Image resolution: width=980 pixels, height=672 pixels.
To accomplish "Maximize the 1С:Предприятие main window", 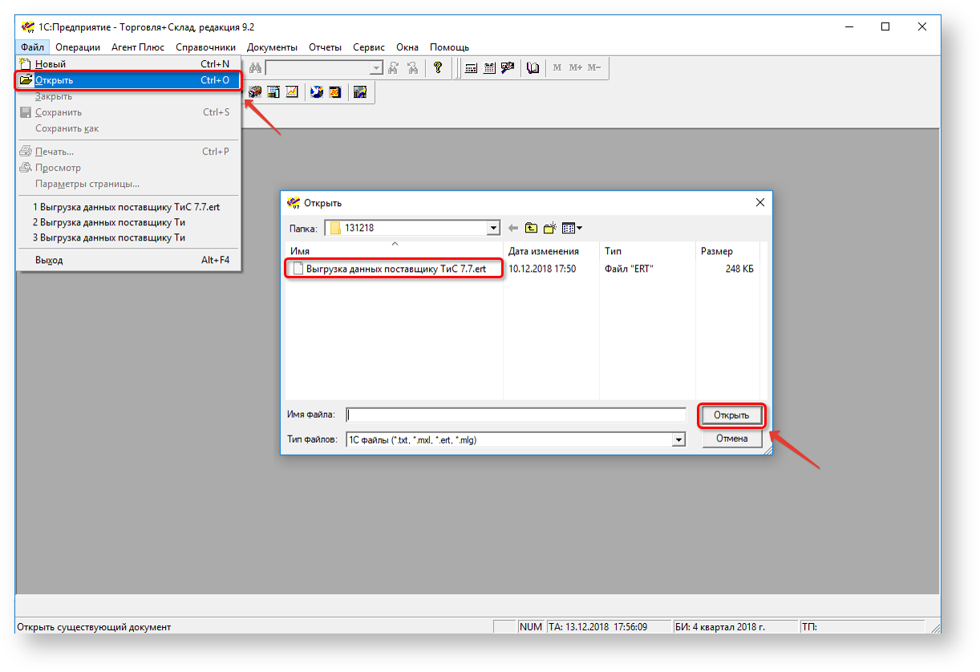I will point(885,26).
